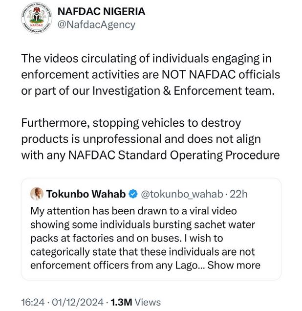Click the word 'Views' in footer
Screen dimensions: 302x311
click(x=148, y=302)
